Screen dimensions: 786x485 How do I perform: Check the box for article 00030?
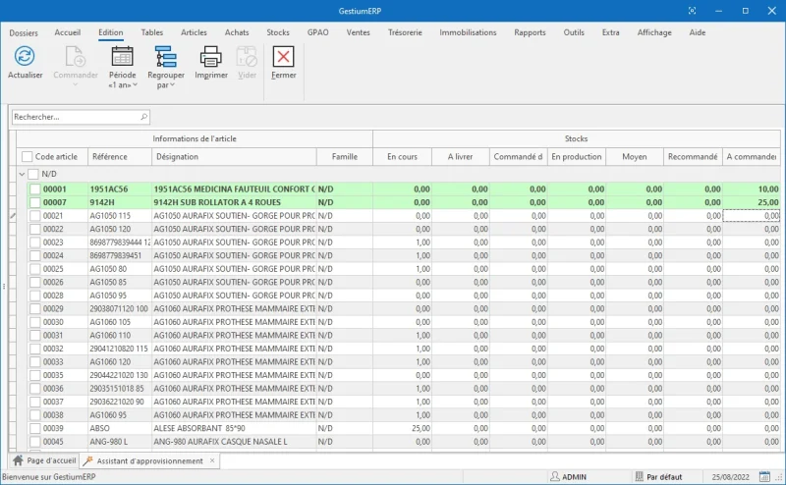[x=34, y=322]
